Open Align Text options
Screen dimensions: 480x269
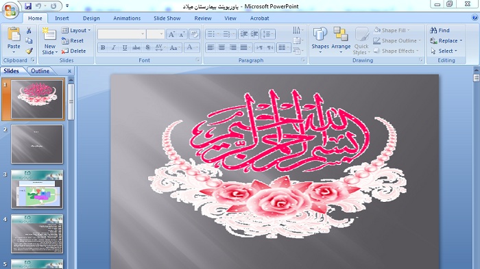tap(298, 40)
